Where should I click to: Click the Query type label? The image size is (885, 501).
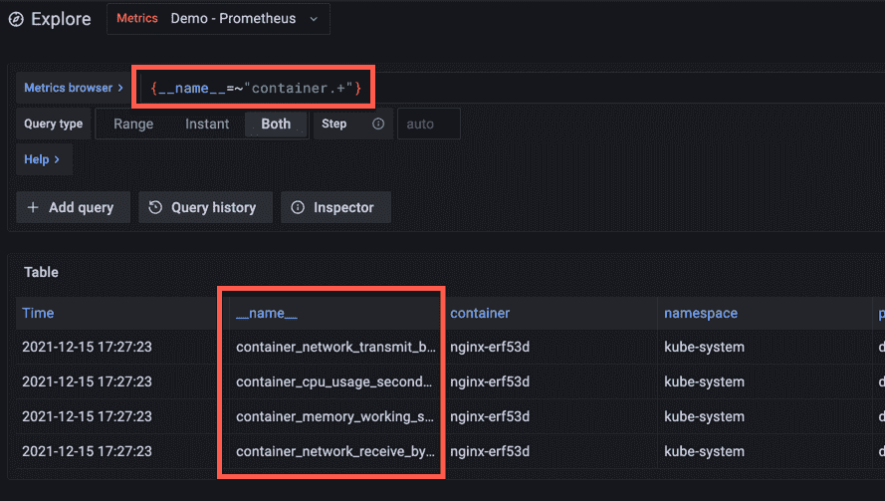(x=53, y=124)
